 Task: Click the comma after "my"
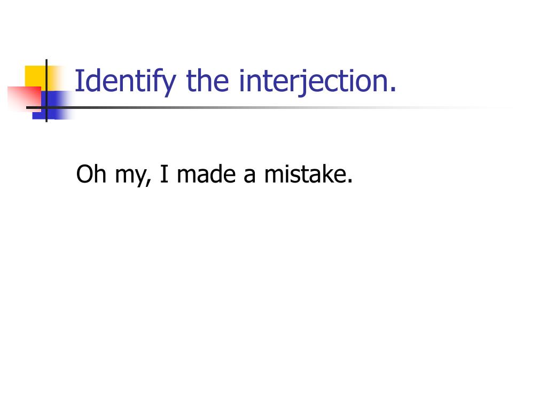point(150,183)
